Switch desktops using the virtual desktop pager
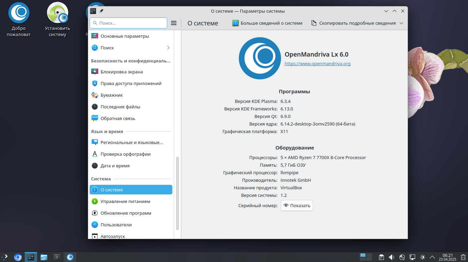This screenshot has height=262, width=468. 366,257
